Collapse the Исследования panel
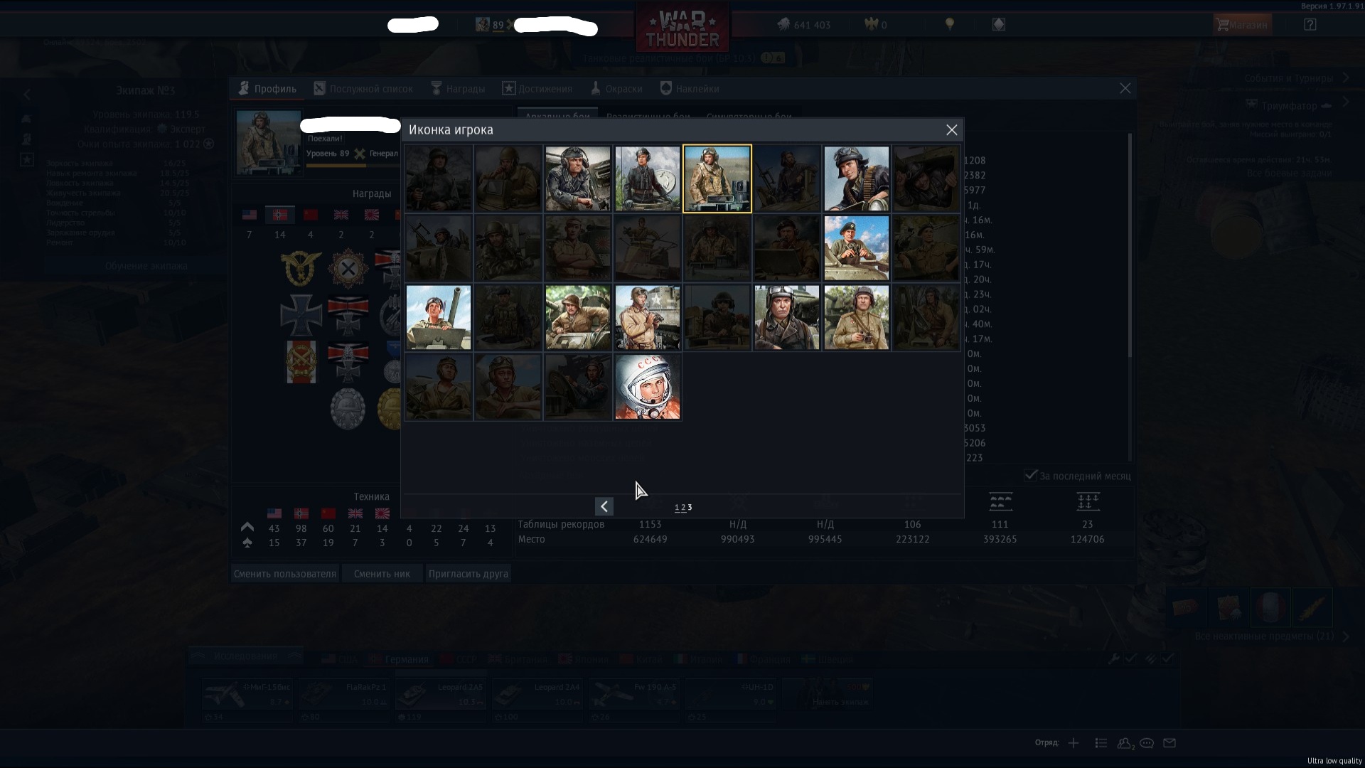The height and width of the screenshot is (768, 1365). (245, 656)
